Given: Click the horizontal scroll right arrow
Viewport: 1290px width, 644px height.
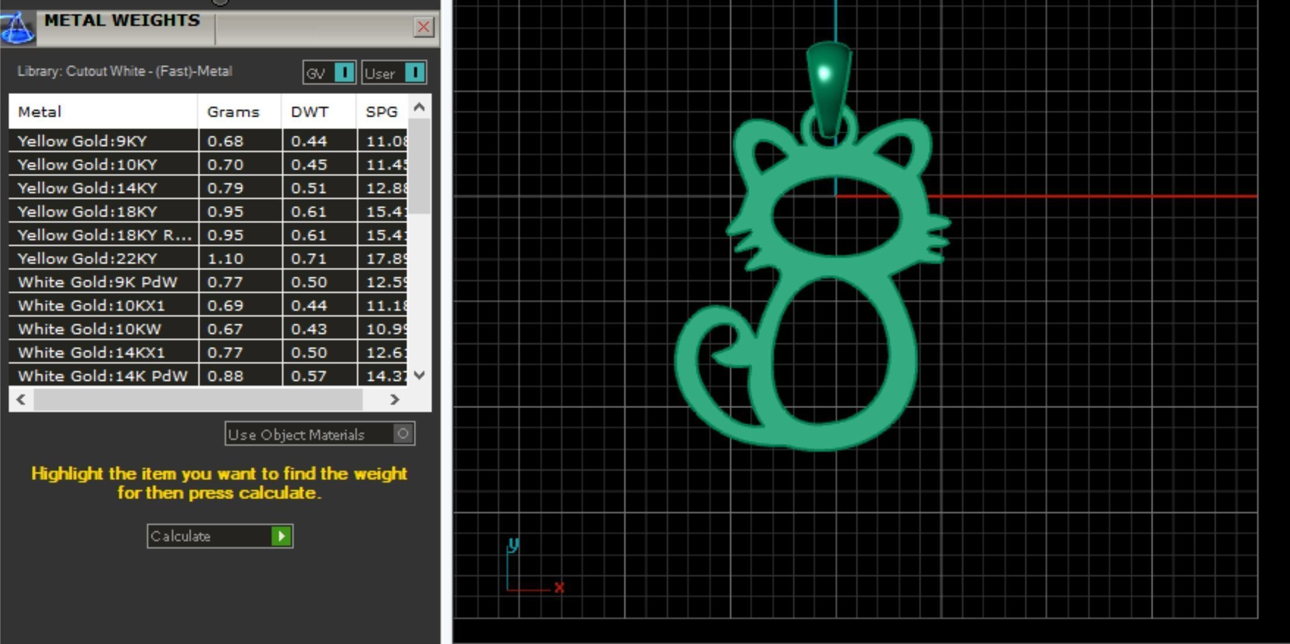Looking at the screenshot, I should [395, 400].
